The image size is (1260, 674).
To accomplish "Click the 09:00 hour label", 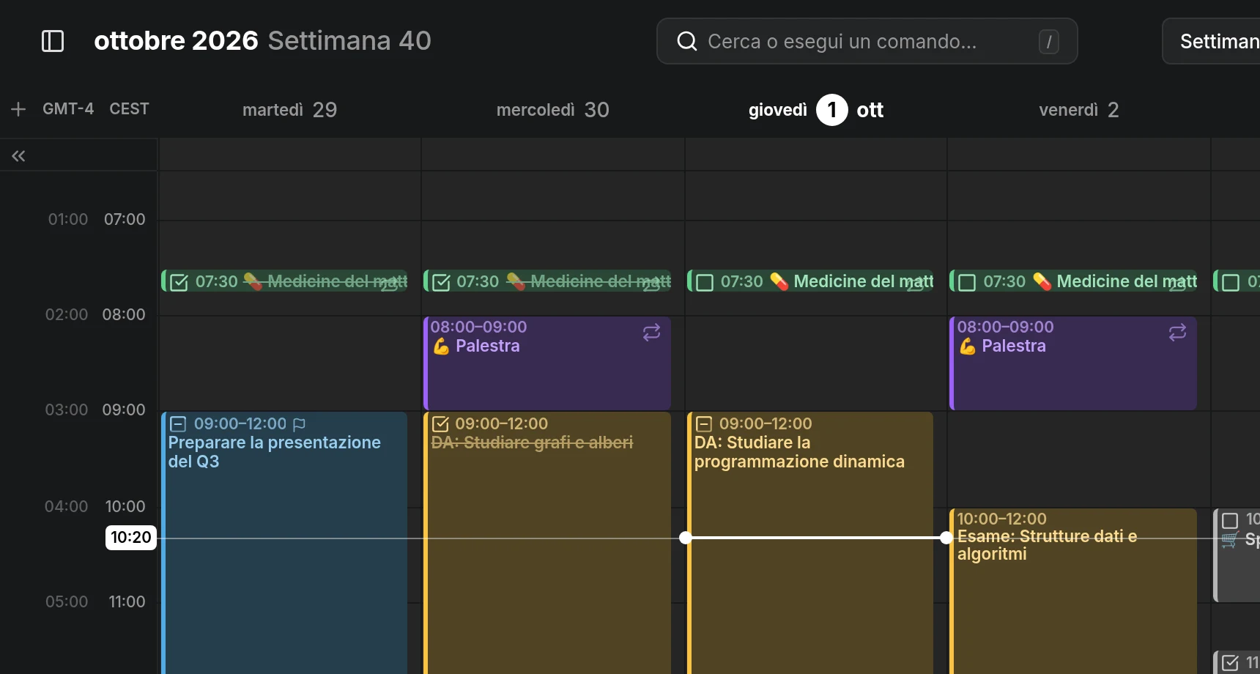I will tap(124, 410).
